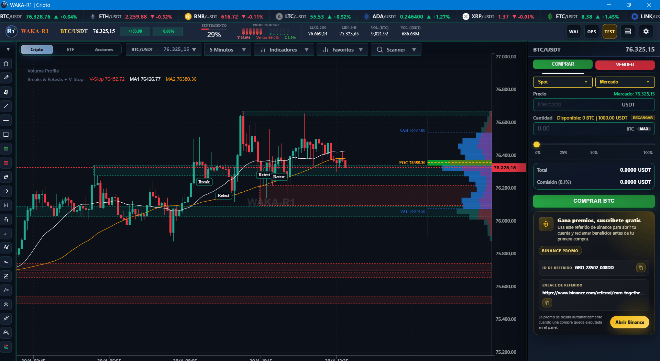Click the red-green order arrows tool

(6, 347)
